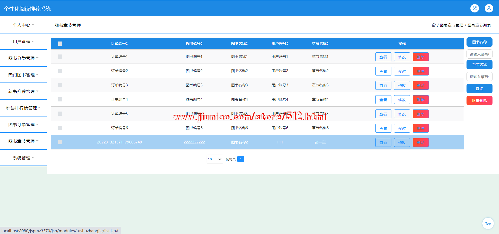Screen dimensions: 499x234
Task: Expand the 图书订单管理 sidebar menu
Action: coord(23,125)
